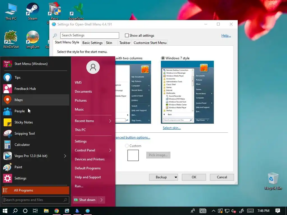Switch to the Skin tab
The image size is (287, 215).
(109, 43)
